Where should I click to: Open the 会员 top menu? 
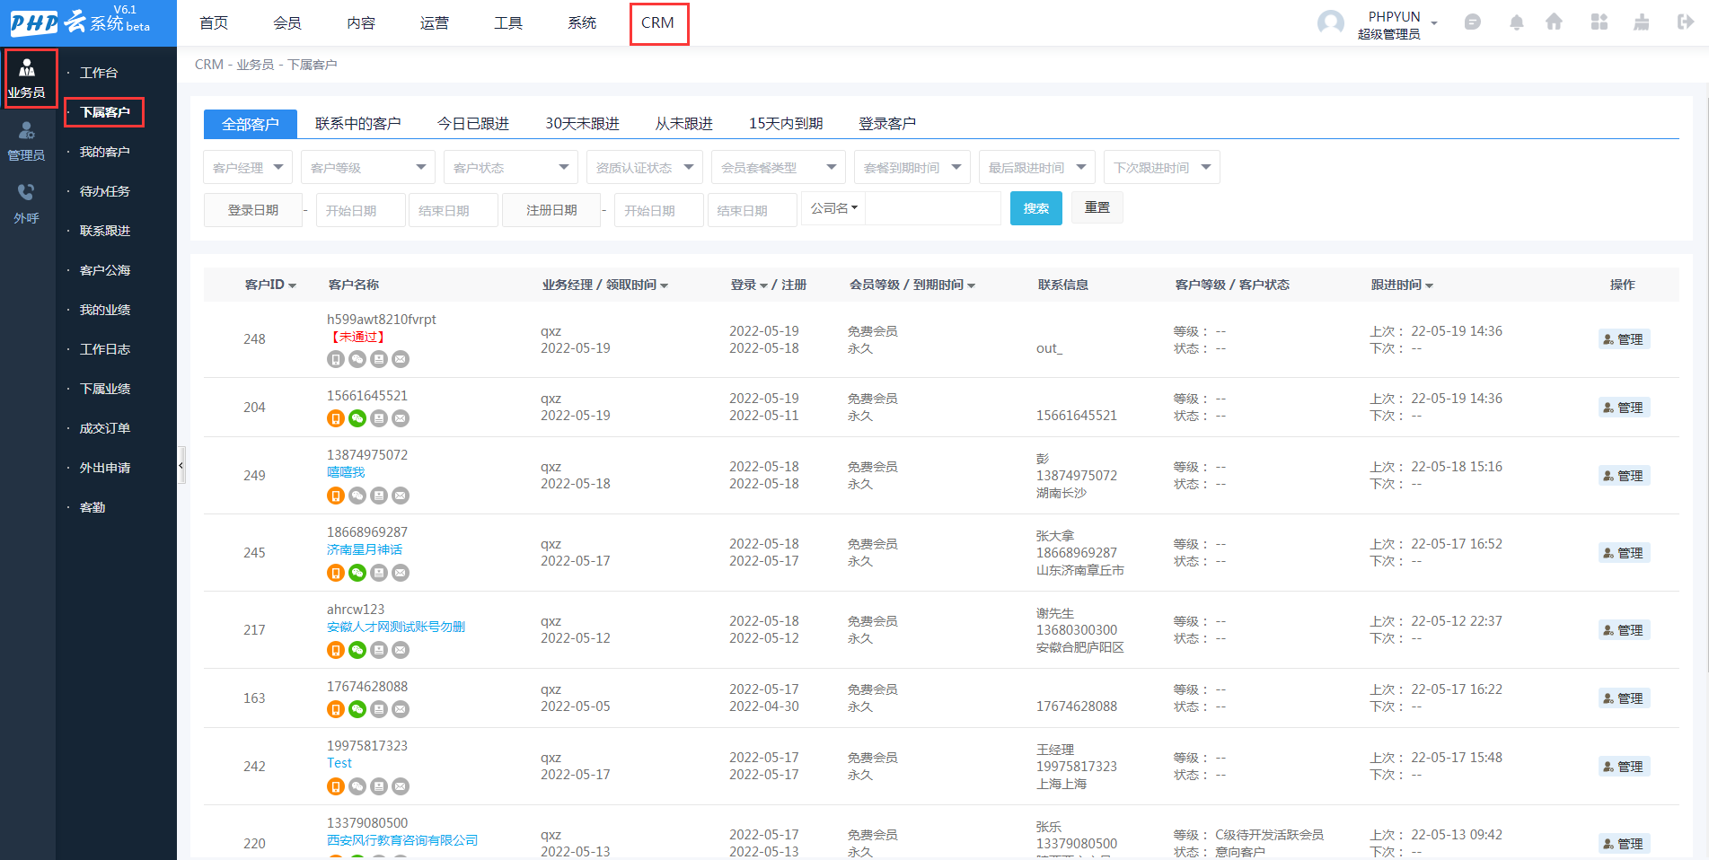(287, 23)
